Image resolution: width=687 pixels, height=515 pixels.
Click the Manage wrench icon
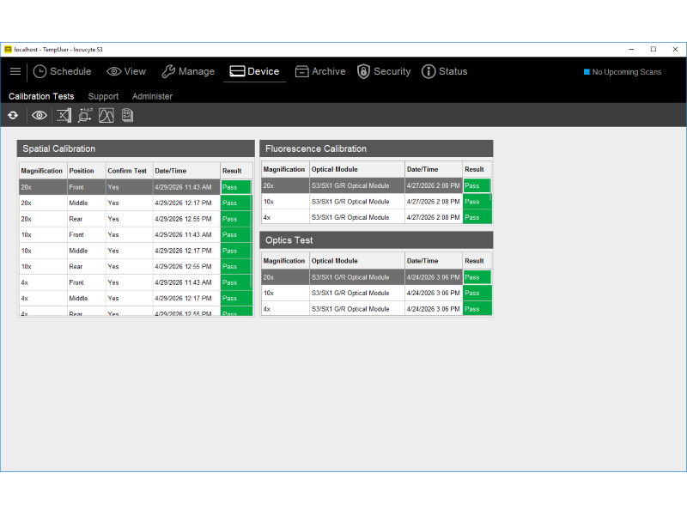coord(168,71)
